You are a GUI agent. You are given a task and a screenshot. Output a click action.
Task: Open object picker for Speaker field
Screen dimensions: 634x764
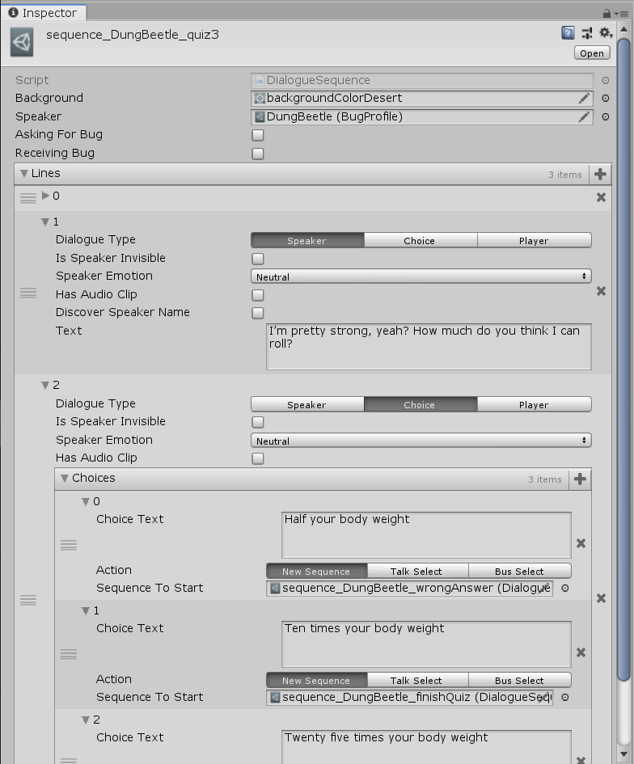coord(605,117)
